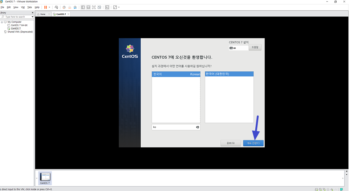Open the VM menu
The image size is (350, 191).
(x=23, y=7)
